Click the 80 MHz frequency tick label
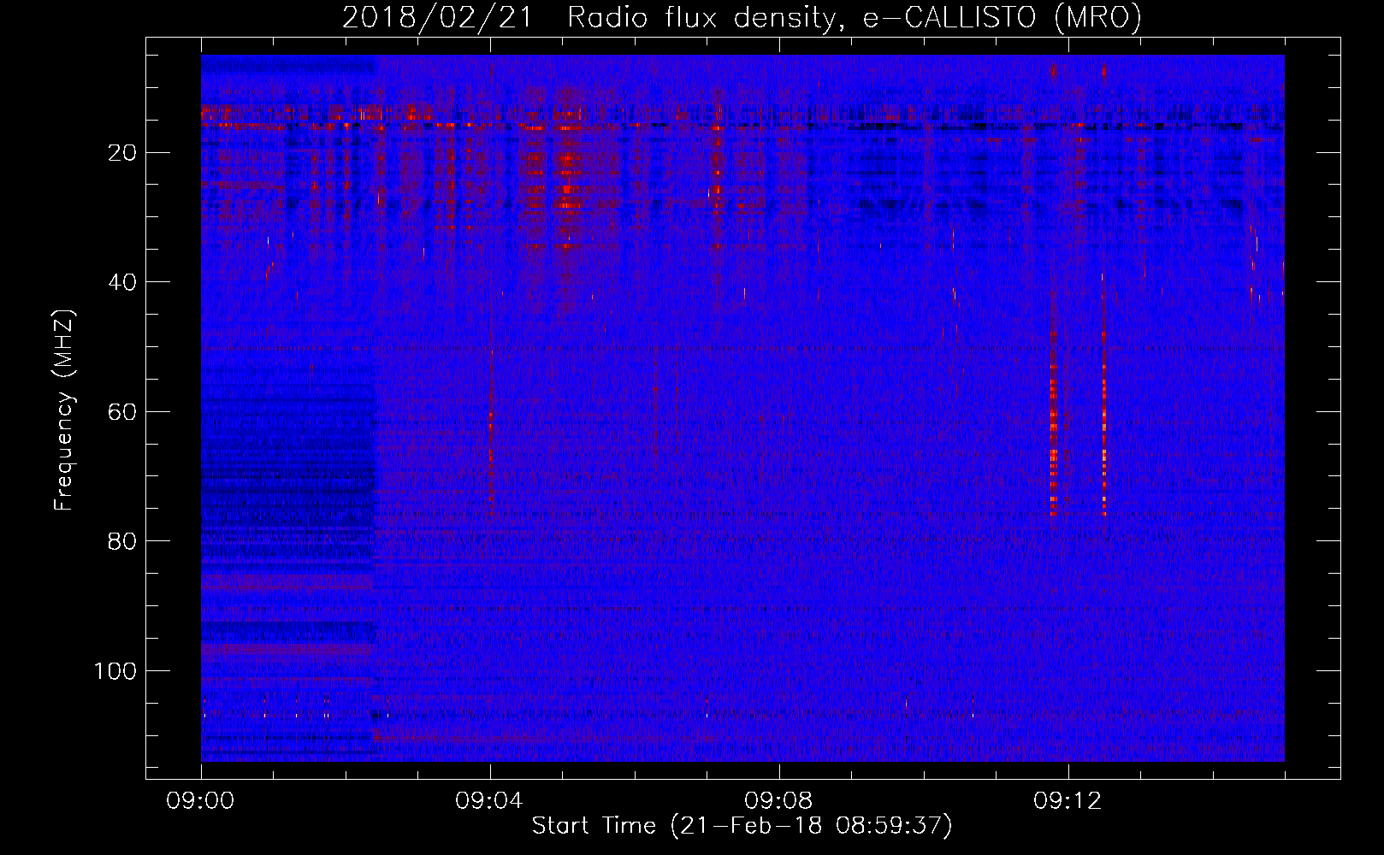 [123, 541]
